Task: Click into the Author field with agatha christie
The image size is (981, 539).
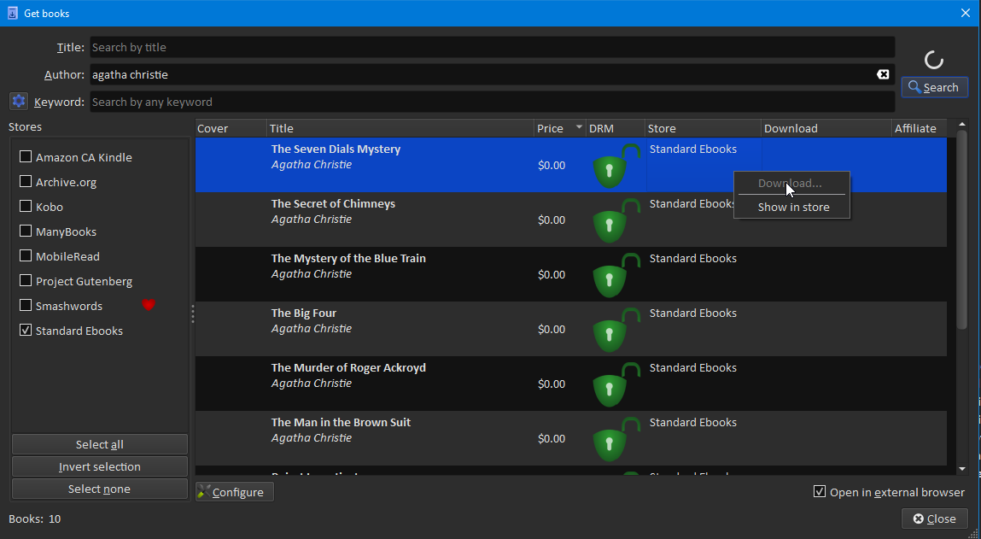Action: tap(493, 74)
